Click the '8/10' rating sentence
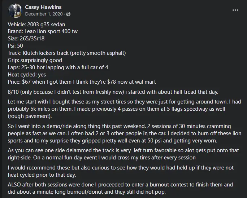The height and width of the screenshot is (198, 247). point(113,92)
